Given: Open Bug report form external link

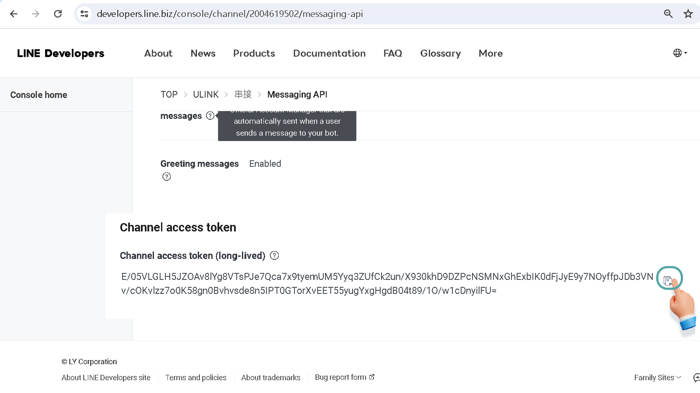Looking at the screenshot, I should pyautogui.click(x=345, y=377).
